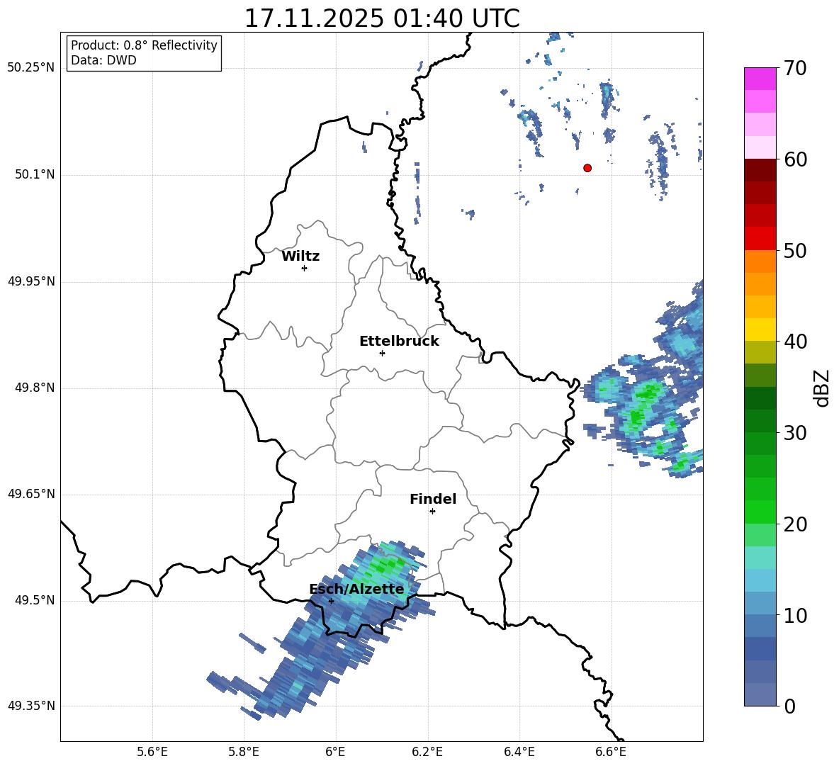
Task: Click the 49.8°N latitude label
Action: (35, 388)
